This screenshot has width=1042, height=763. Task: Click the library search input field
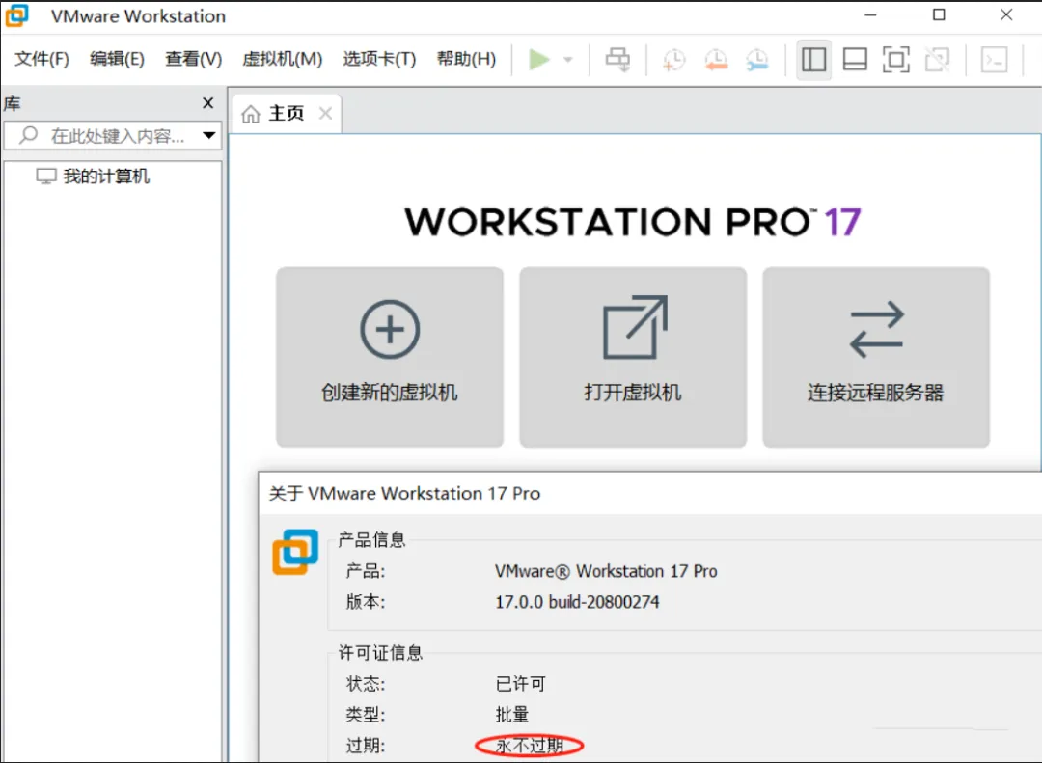[113, 136]
